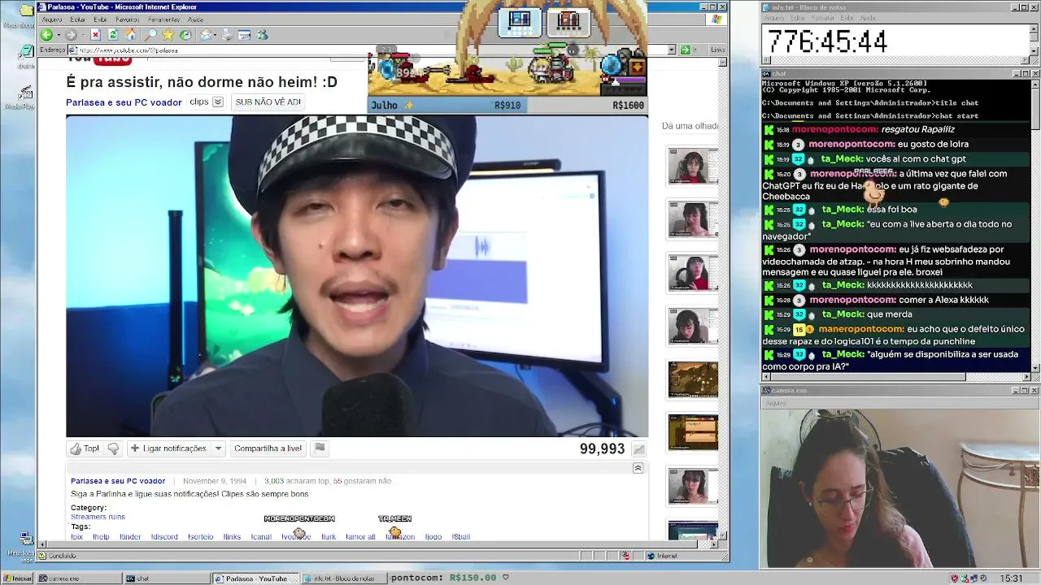Open the Messenger icon in IE toolbar
Image resolution: width=1041 pixels, height=585 pixels.
(x=262, y=35)
